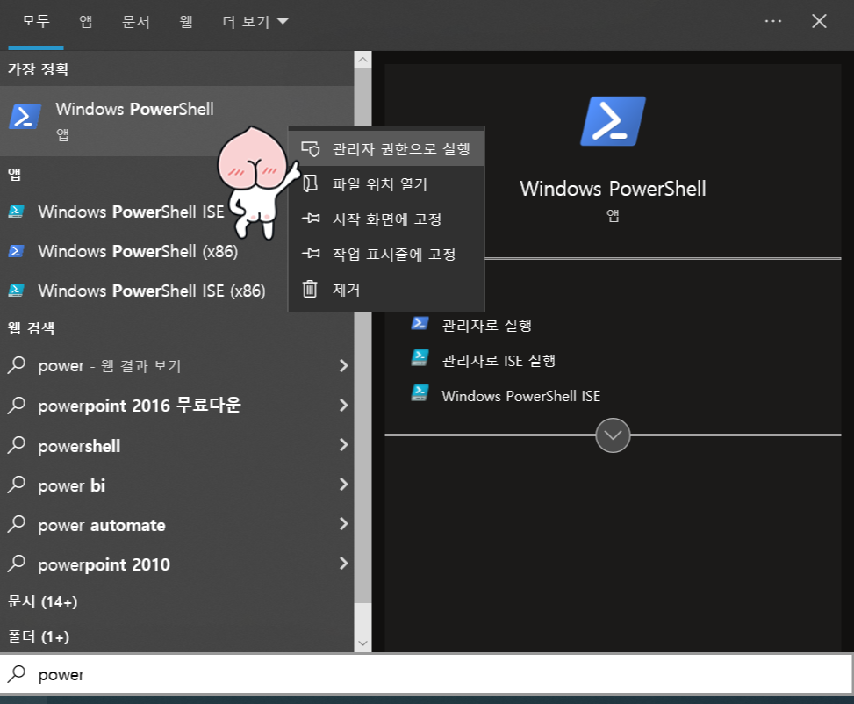Expand arrow for power 웹 결과 보기
The height and width of the screenshot is (704, 854).
(343, 366)
